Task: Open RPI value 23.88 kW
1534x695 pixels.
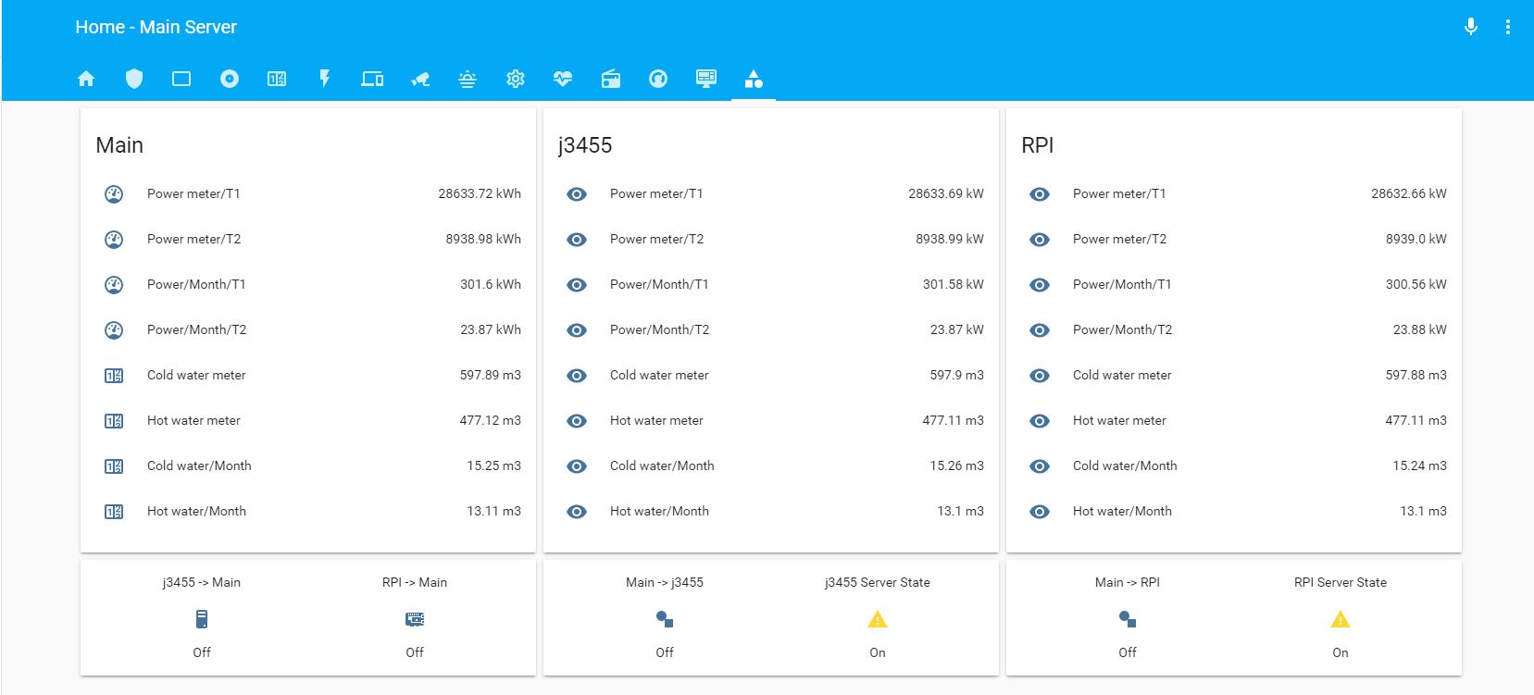Action: tap(1420, 329)
